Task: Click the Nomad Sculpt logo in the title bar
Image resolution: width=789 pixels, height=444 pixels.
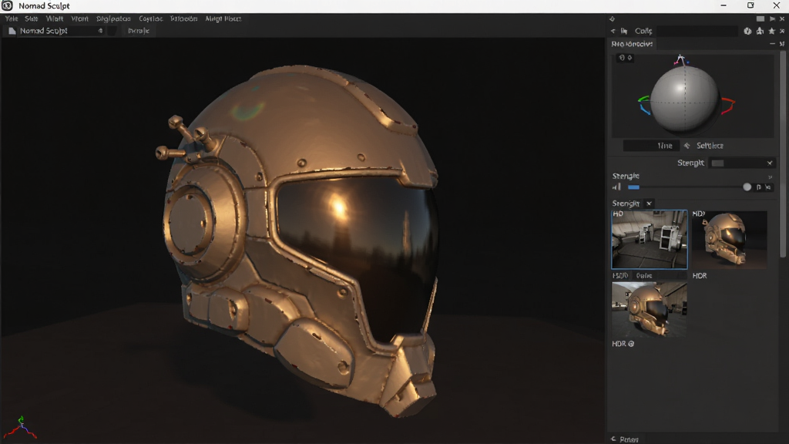Action: [7, 5]
